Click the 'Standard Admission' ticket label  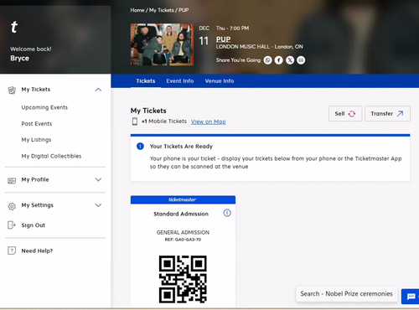(x=181, y=214)
